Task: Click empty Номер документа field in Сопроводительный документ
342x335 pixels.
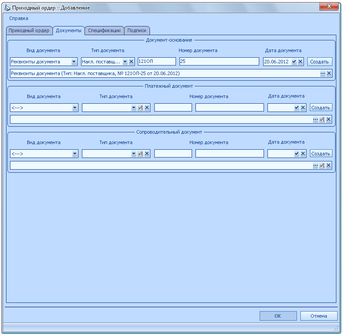Action: 230,154
